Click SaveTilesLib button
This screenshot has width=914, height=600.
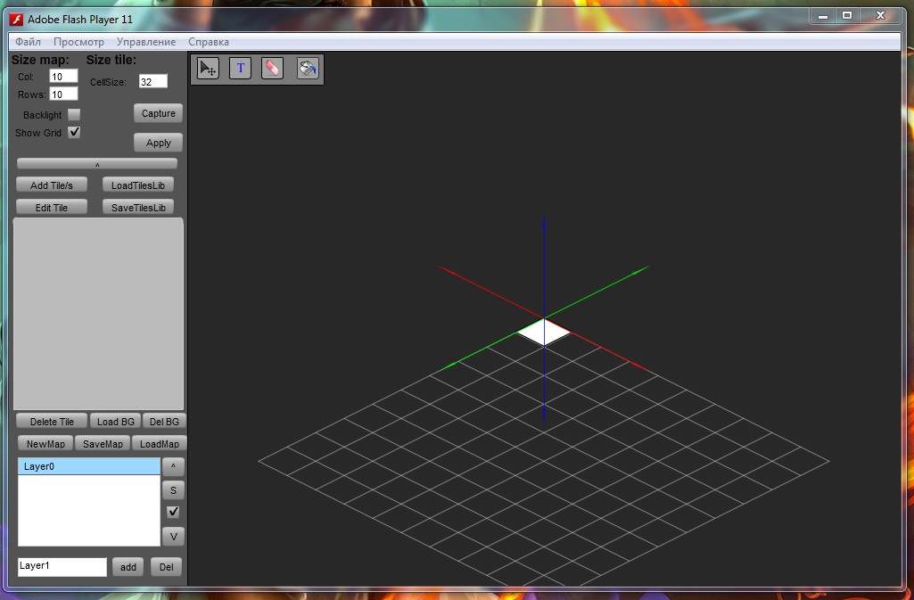coord(138,208)
